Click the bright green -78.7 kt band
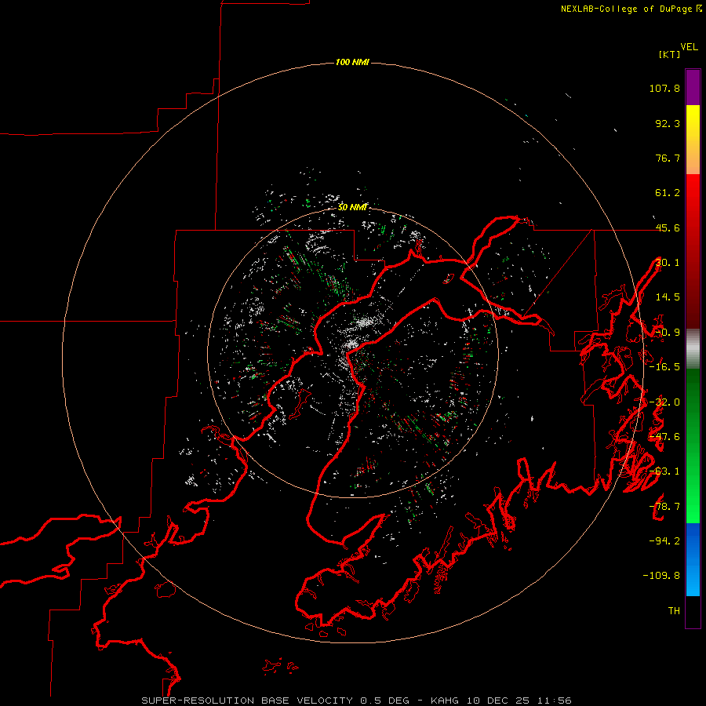Viewport: 706px width, 706px height. click(693, 506)
